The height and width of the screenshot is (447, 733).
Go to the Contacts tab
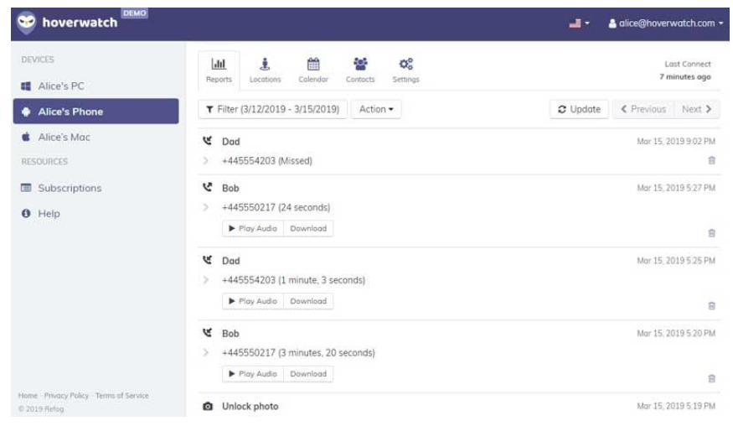point(360,70)
